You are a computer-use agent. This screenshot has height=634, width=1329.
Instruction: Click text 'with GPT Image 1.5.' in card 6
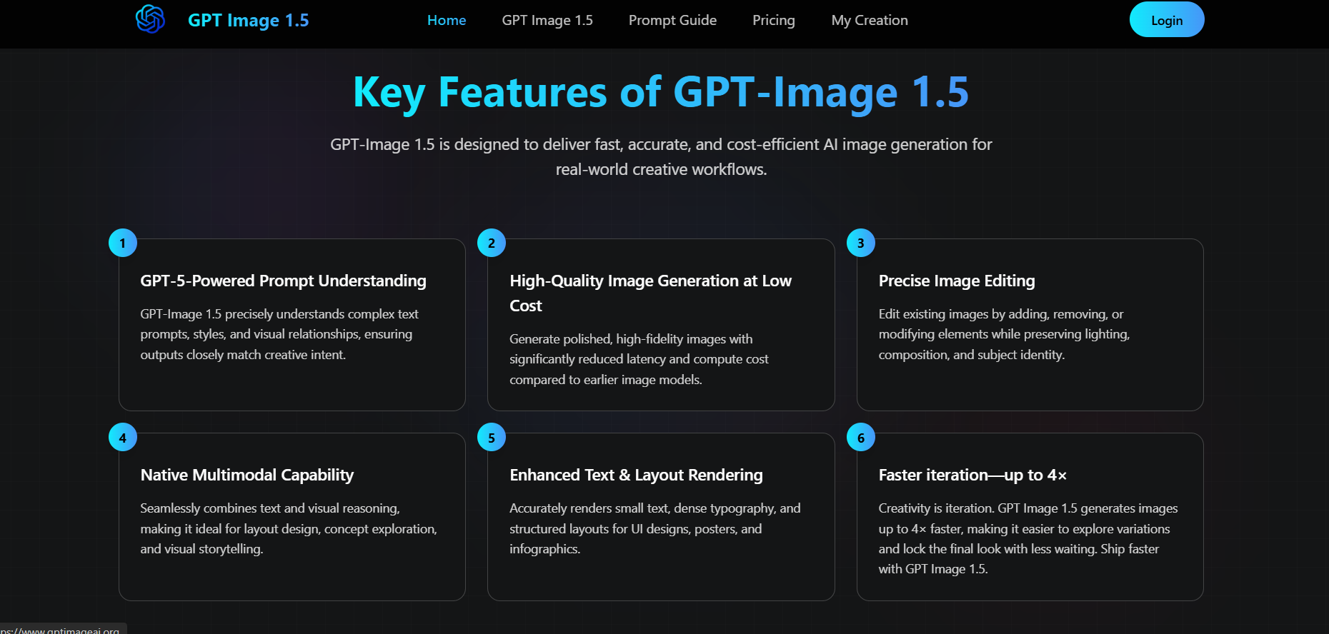click(x=933, y=569)
